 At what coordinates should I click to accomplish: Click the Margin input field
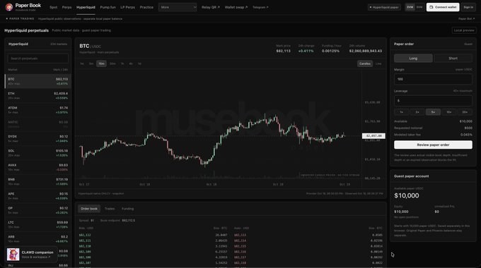click(x=433, y=79)
